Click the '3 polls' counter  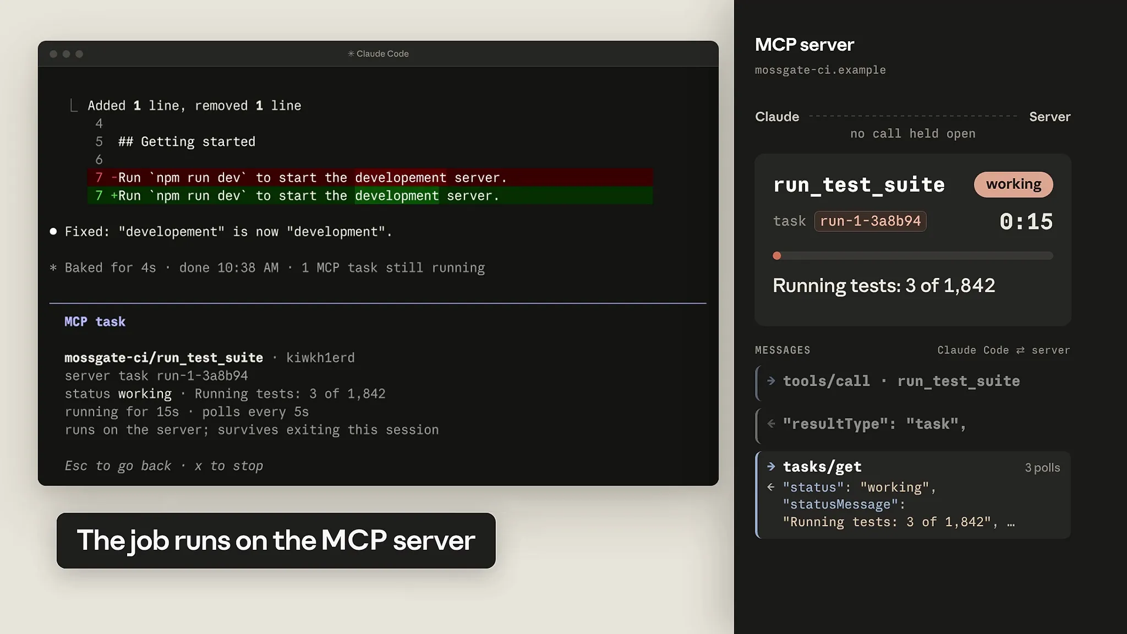1042,468
